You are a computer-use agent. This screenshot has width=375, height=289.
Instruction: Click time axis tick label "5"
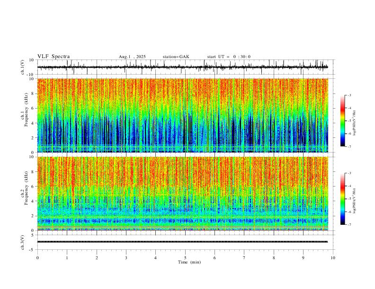point(185,258)
